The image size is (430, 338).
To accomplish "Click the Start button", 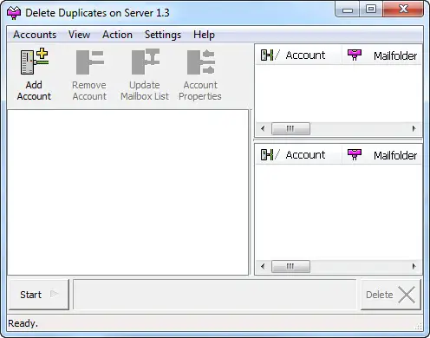I will pyautogui.click(x=39, y=295).
